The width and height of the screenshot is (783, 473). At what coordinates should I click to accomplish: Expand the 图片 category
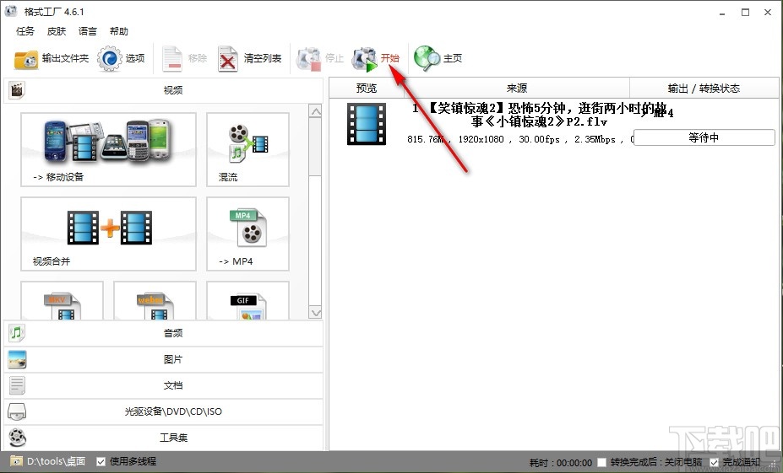(x=163, y=359)
